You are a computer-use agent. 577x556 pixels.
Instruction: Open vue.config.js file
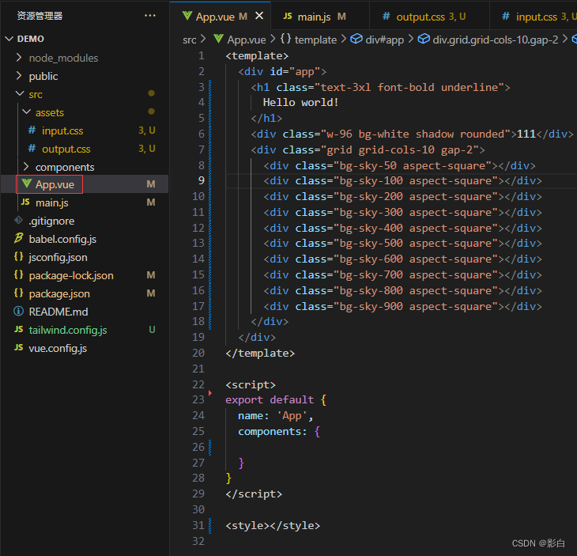[x=58, y=348]
